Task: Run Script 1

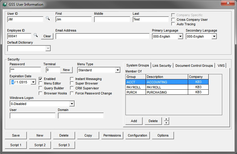Action: (16, 145)
